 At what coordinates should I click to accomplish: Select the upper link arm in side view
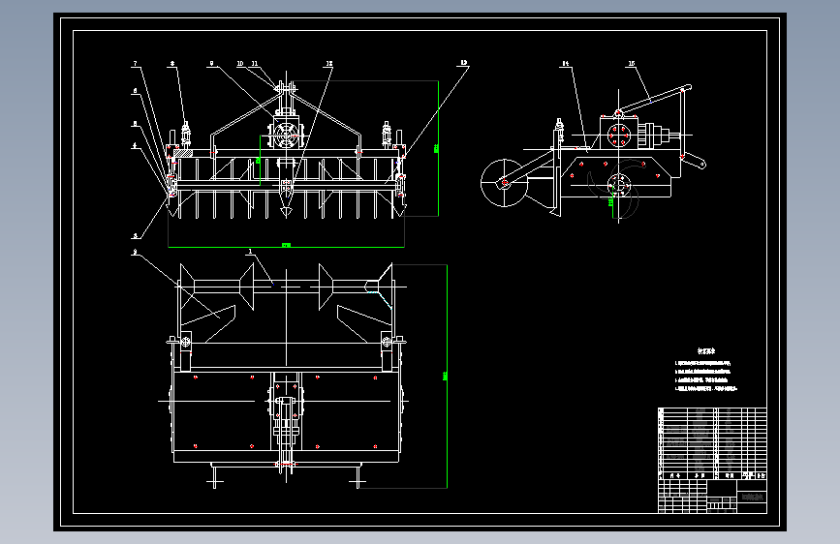(655, 100)
